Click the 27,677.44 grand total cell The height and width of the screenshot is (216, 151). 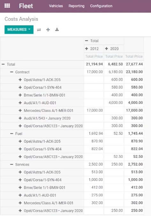point(134,64)
